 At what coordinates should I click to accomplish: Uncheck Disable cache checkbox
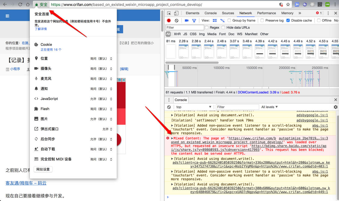(288, 20)
